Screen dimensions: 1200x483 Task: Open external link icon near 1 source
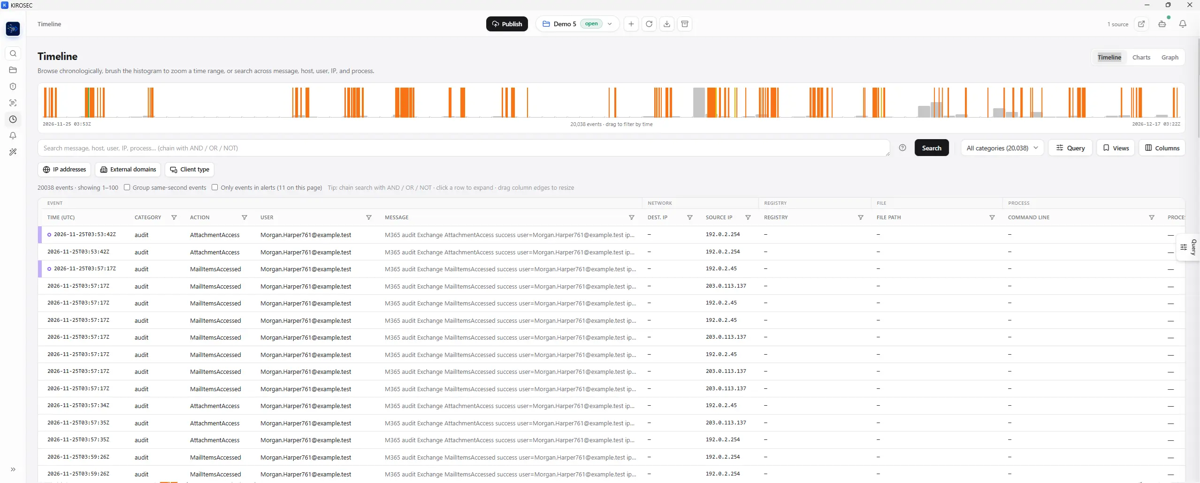click(x=1141, y=24)
